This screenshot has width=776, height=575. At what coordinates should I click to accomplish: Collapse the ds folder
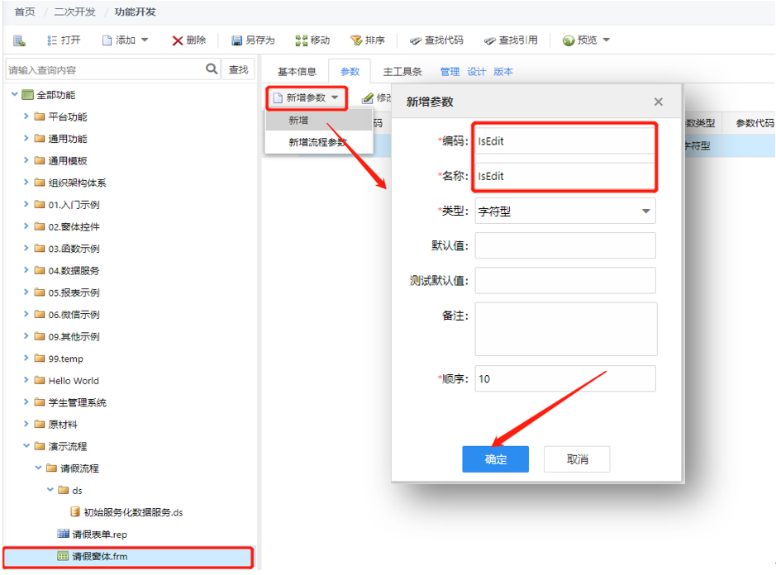point(50,490)
